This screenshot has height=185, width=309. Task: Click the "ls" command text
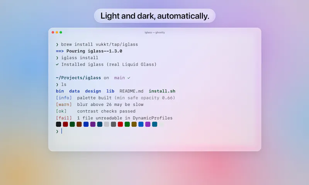point(64,85)
